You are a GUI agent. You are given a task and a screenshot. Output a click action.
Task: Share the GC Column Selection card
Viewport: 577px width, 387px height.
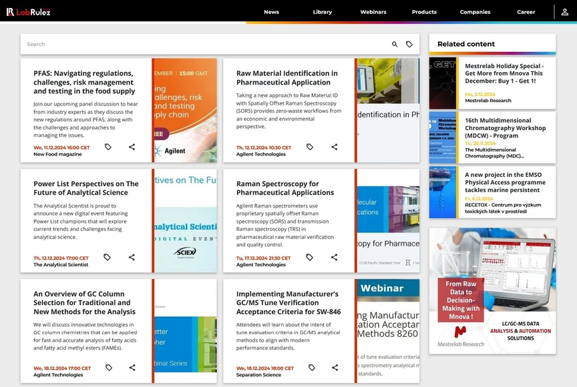[x=132, y=368]
